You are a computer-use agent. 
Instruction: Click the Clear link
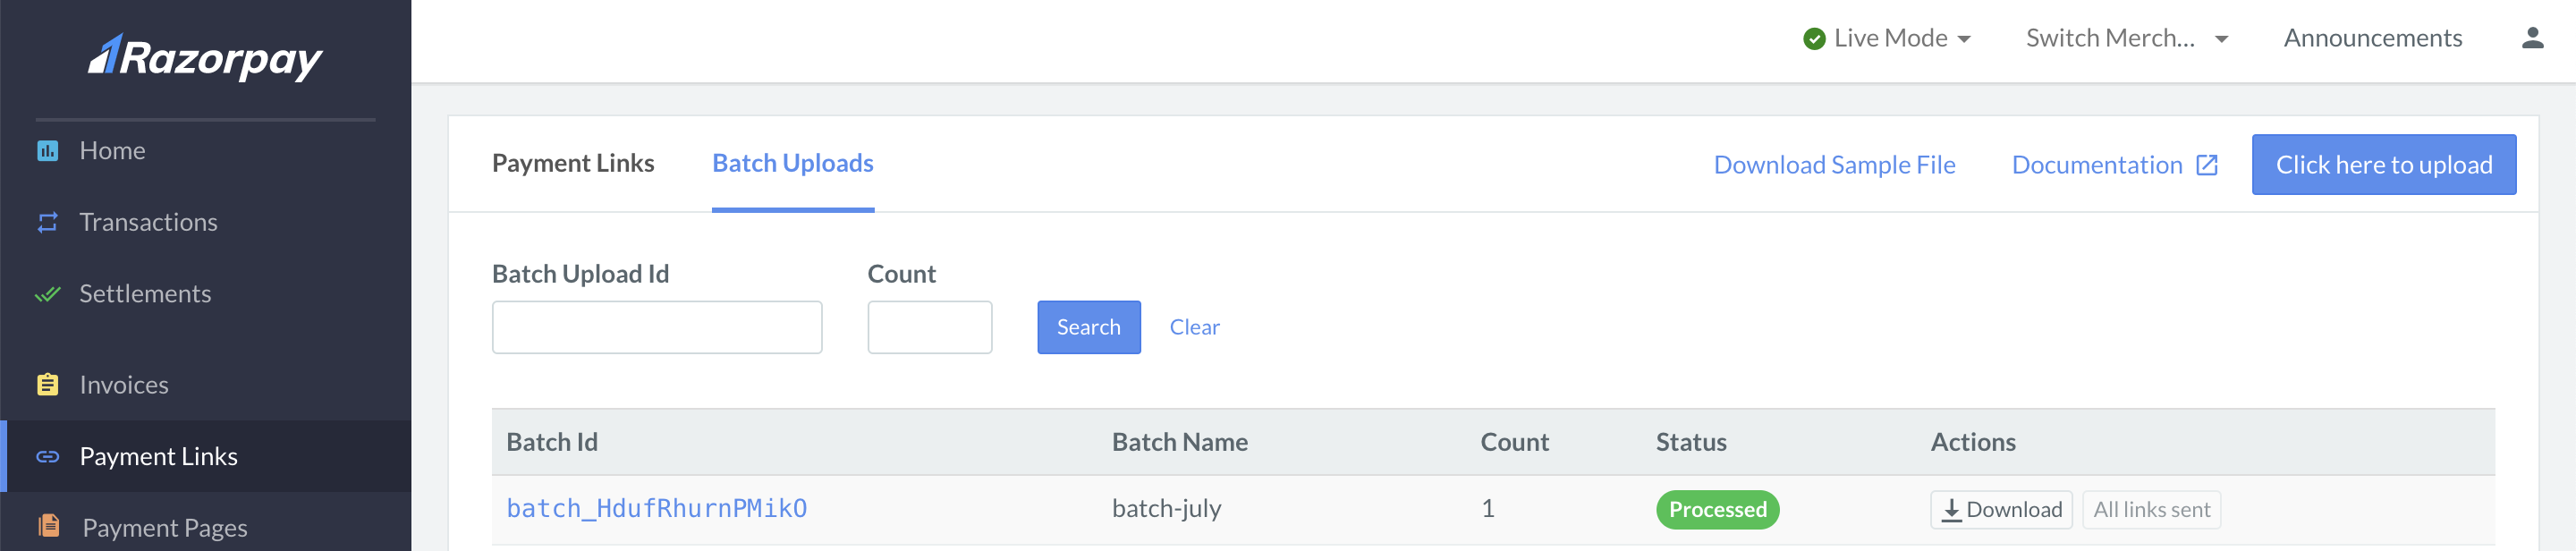1194,327
